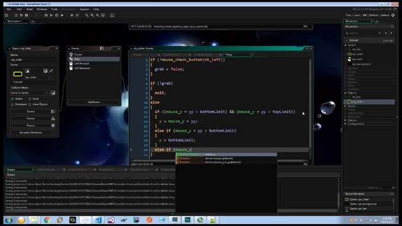Click the Events button in object panel
The width and height of the screenshot is (402, 226).
(33, 112)
